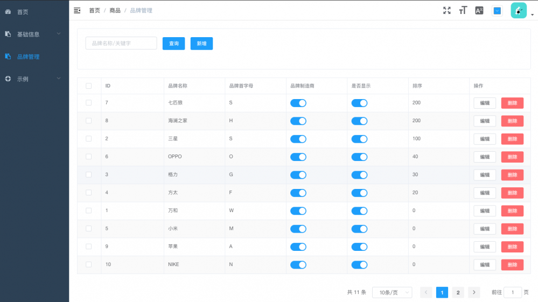Screen dimensions: 538x302
Task: Select all rows with header checkbox
Action: coord(89,86)
